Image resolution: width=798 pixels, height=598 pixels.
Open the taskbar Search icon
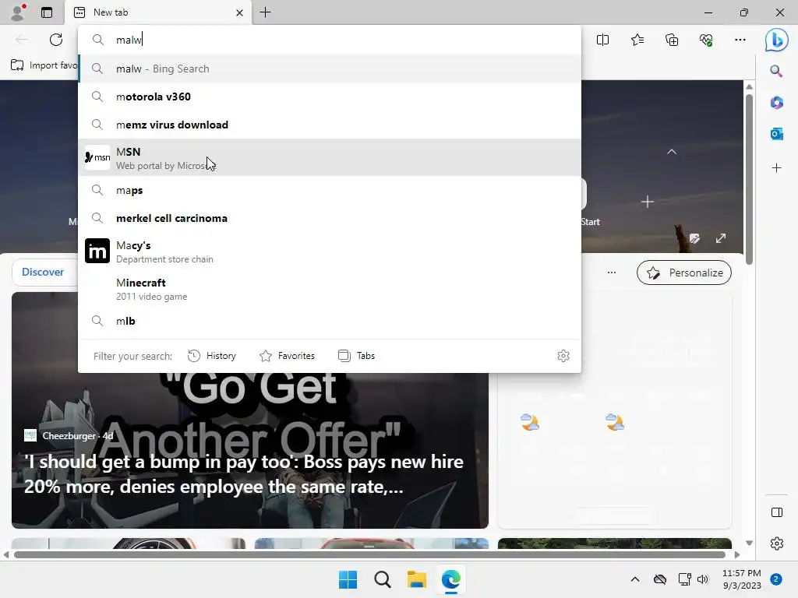[382, 579]
